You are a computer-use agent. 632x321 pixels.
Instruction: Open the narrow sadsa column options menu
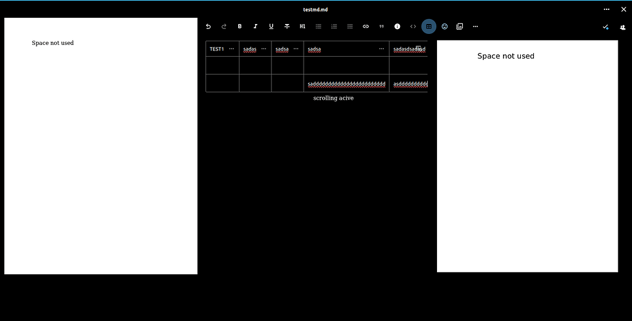[296, 49]
